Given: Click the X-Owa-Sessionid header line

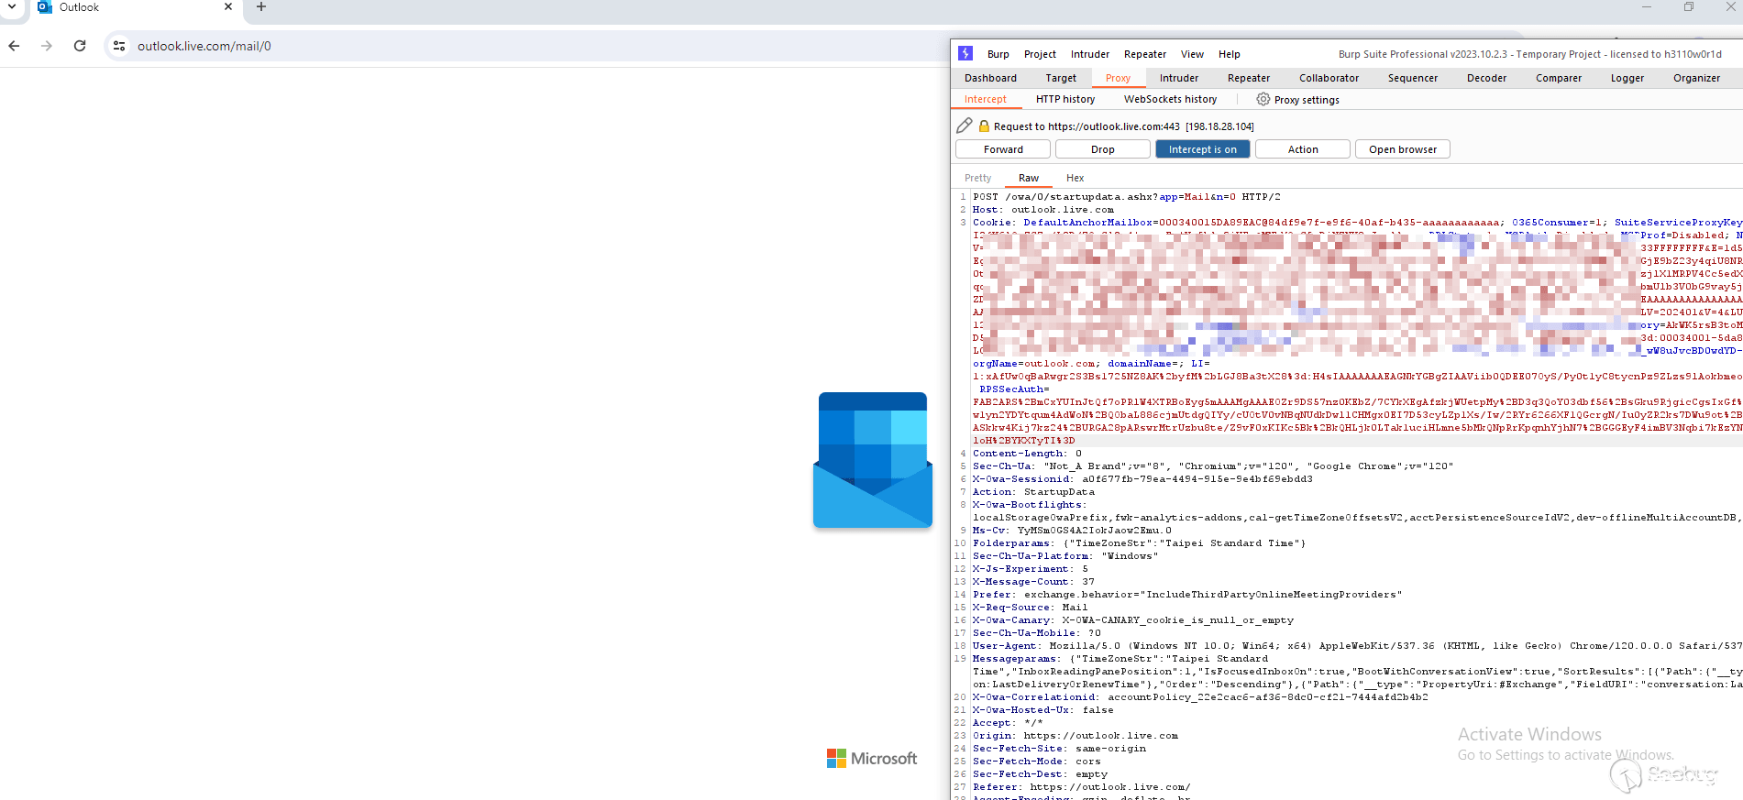Looking at the screenshot, I should coord(1143,479).
